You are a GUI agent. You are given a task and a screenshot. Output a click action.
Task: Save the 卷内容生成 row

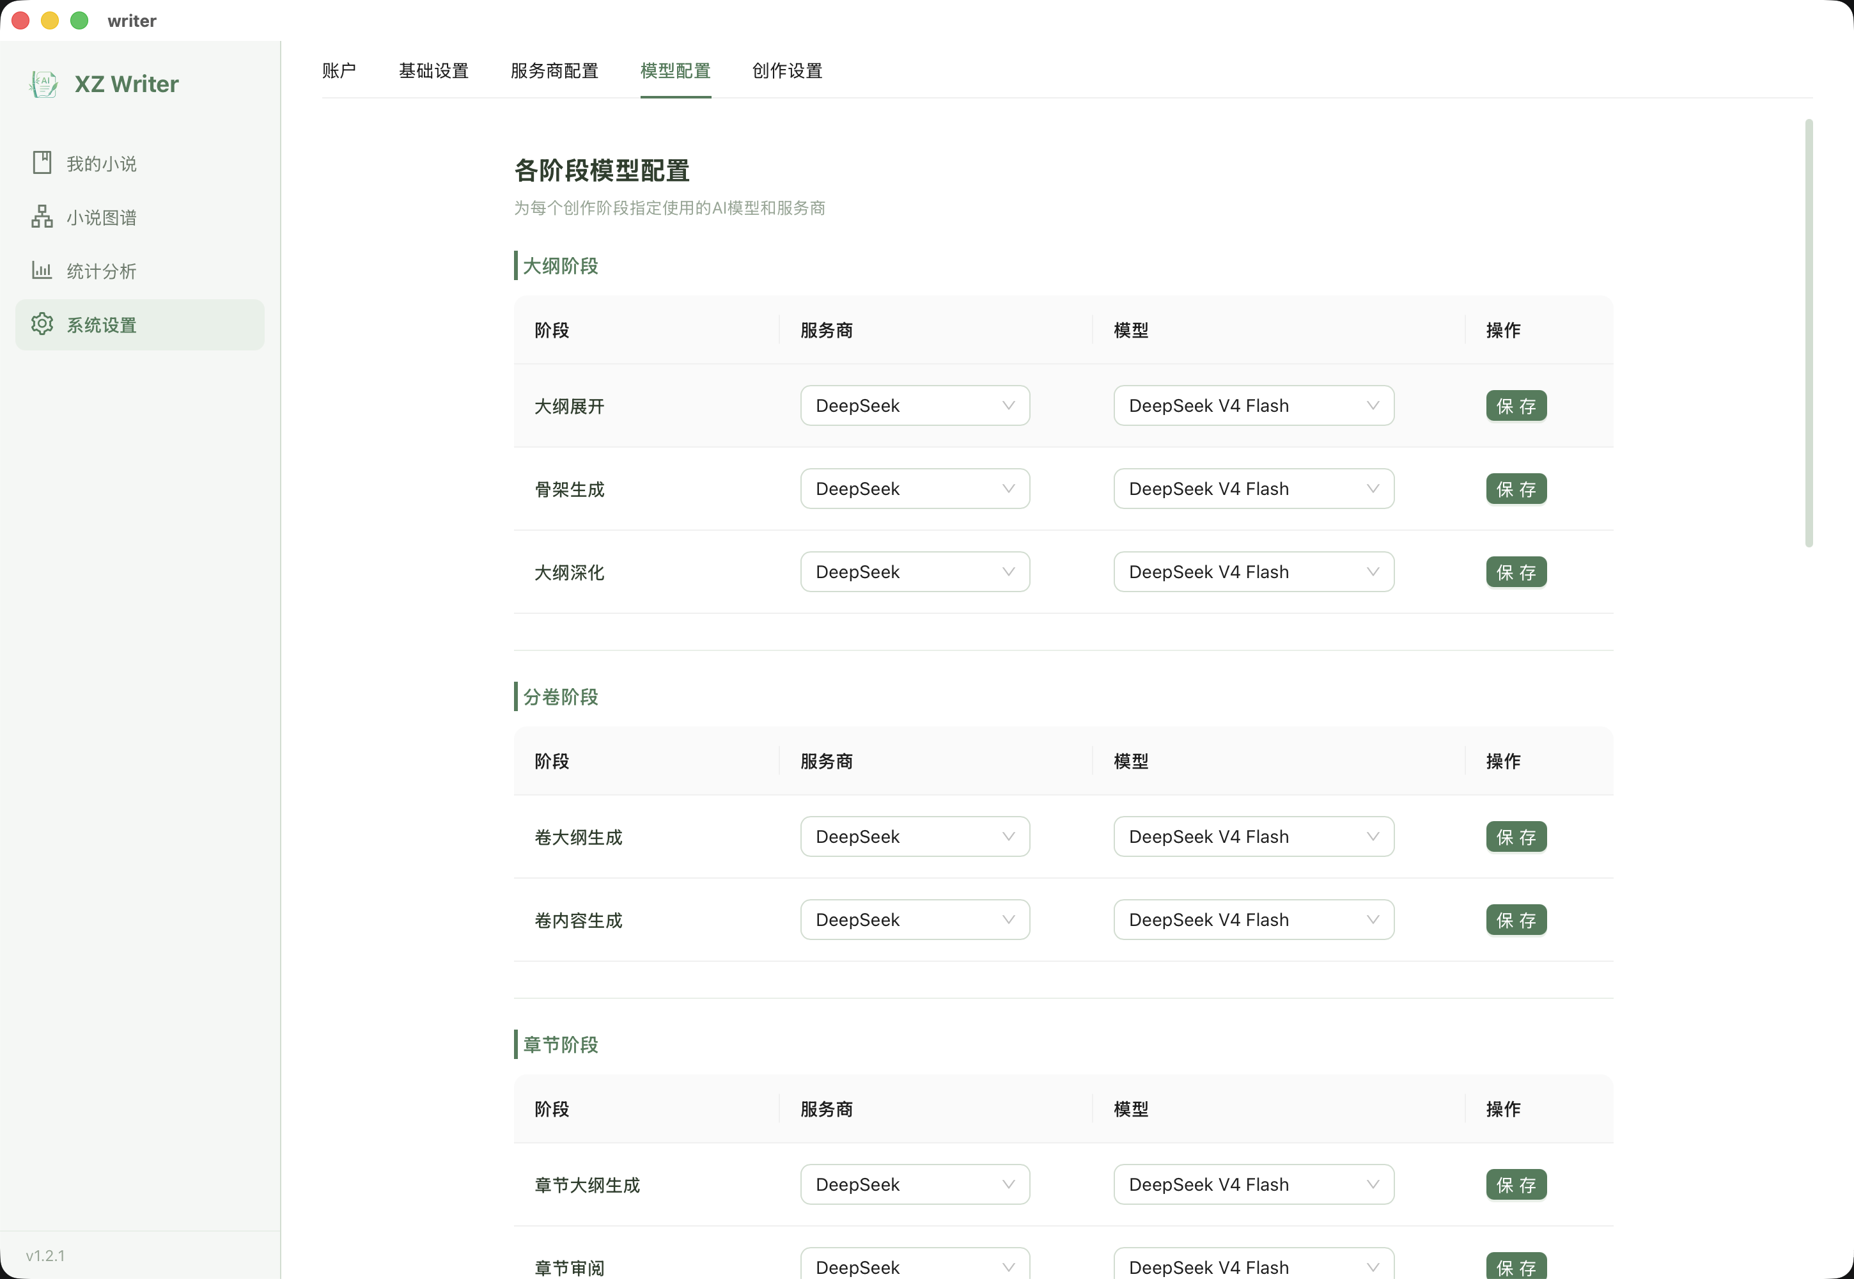1516,921
